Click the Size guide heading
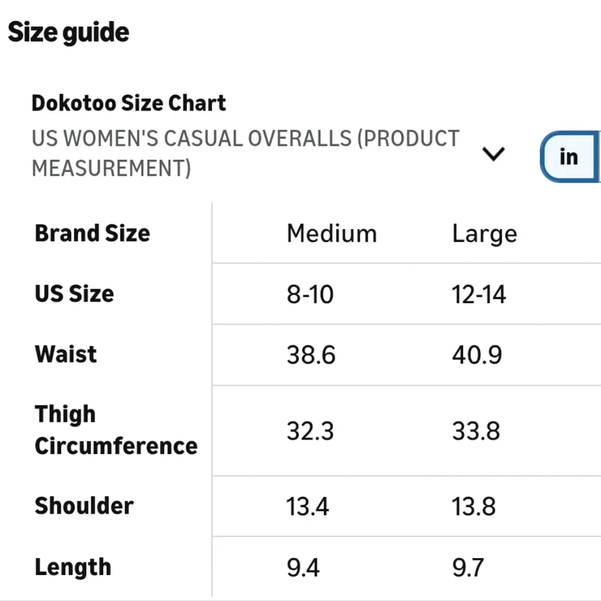 point(69,32)
